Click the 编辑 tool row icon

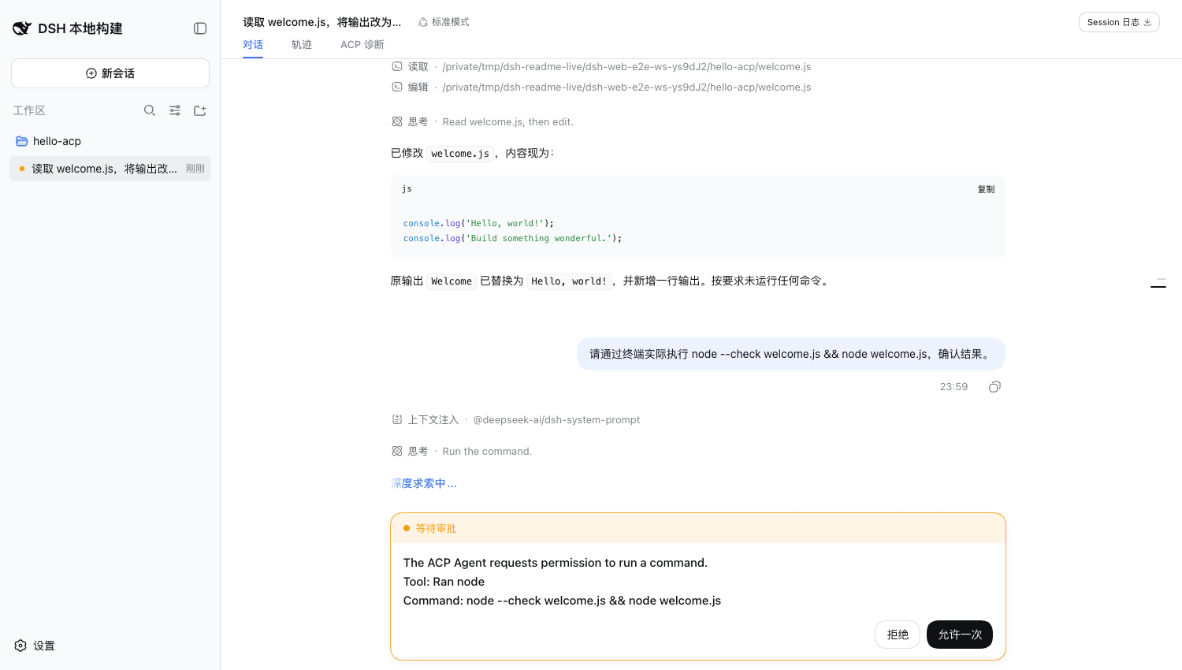397,87
